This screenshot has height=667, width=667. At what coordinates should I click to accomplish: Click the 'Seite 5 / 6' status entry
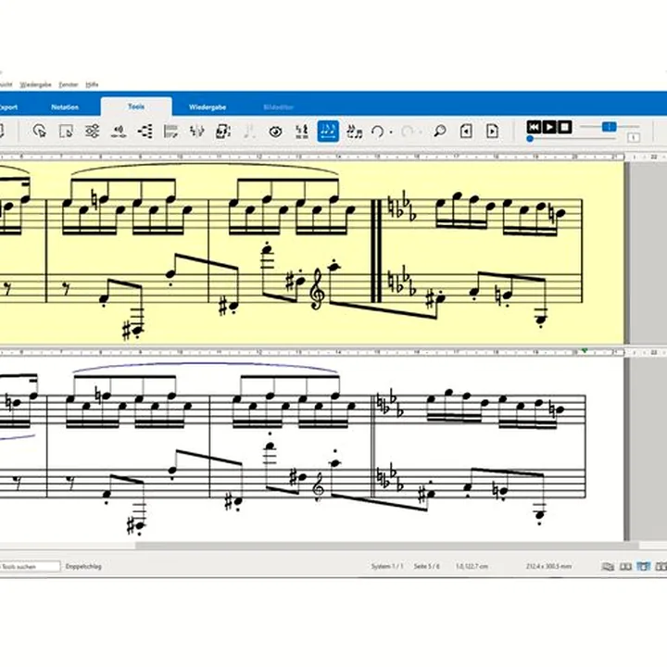pyautogui.click(x=427, y=566)
